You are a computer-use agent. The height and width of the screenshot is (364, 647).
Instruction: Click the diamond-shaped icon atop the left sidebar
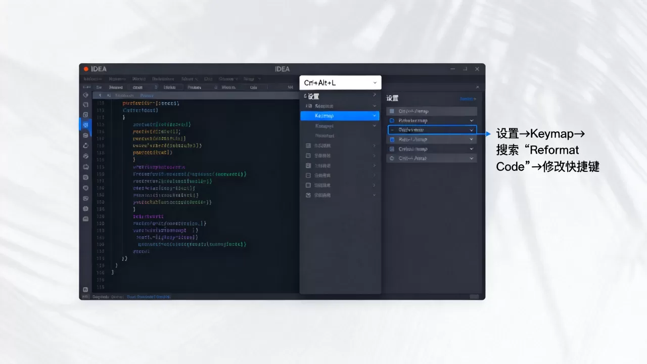pyautogui.click(x=85, y=95)
